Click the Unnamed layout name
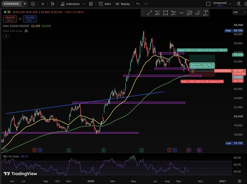 coord(220,3)
